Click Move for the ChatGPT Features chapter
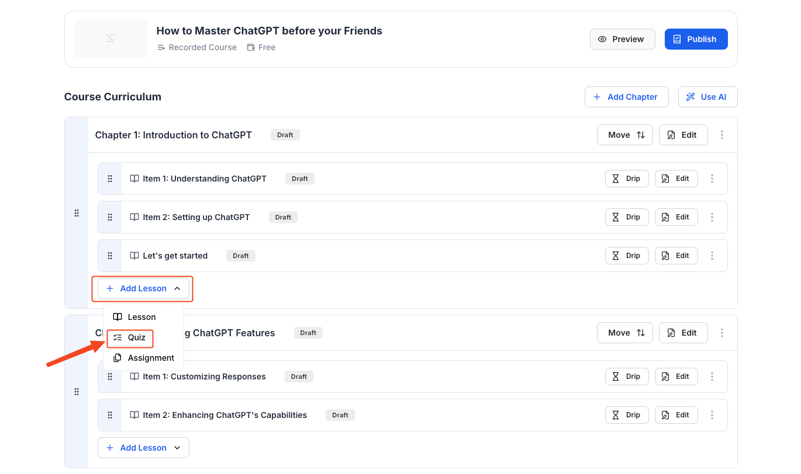 [624, 333]
